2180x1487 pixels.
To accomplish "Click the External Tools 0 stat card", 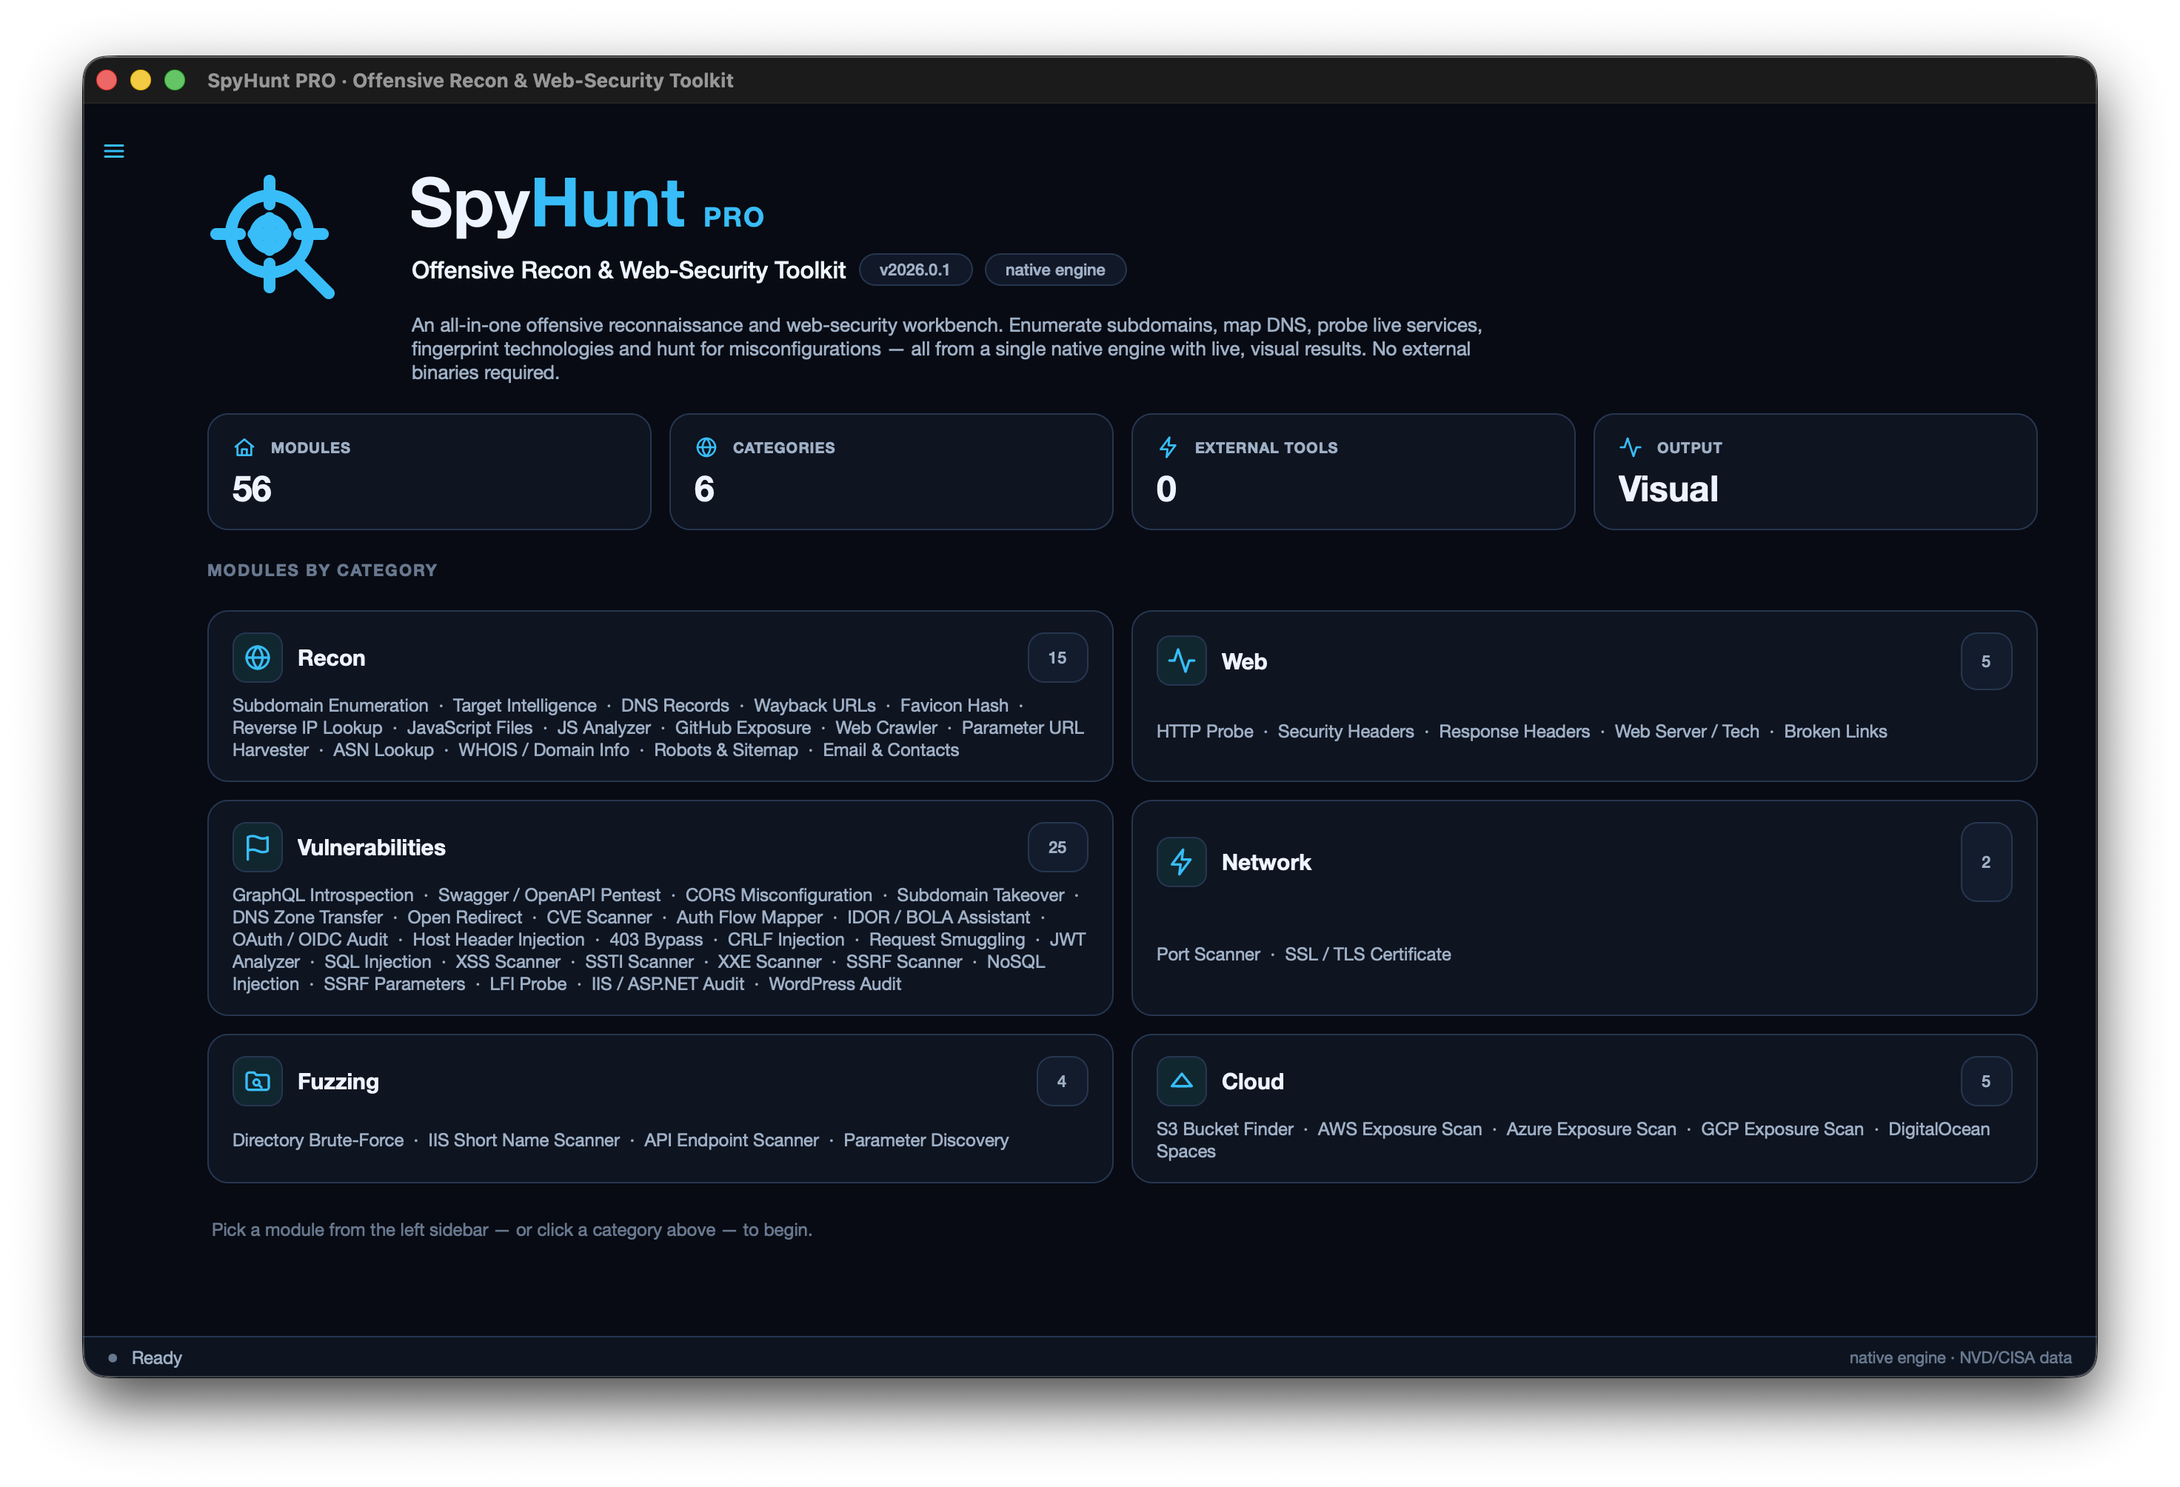I will (1353, 472).
